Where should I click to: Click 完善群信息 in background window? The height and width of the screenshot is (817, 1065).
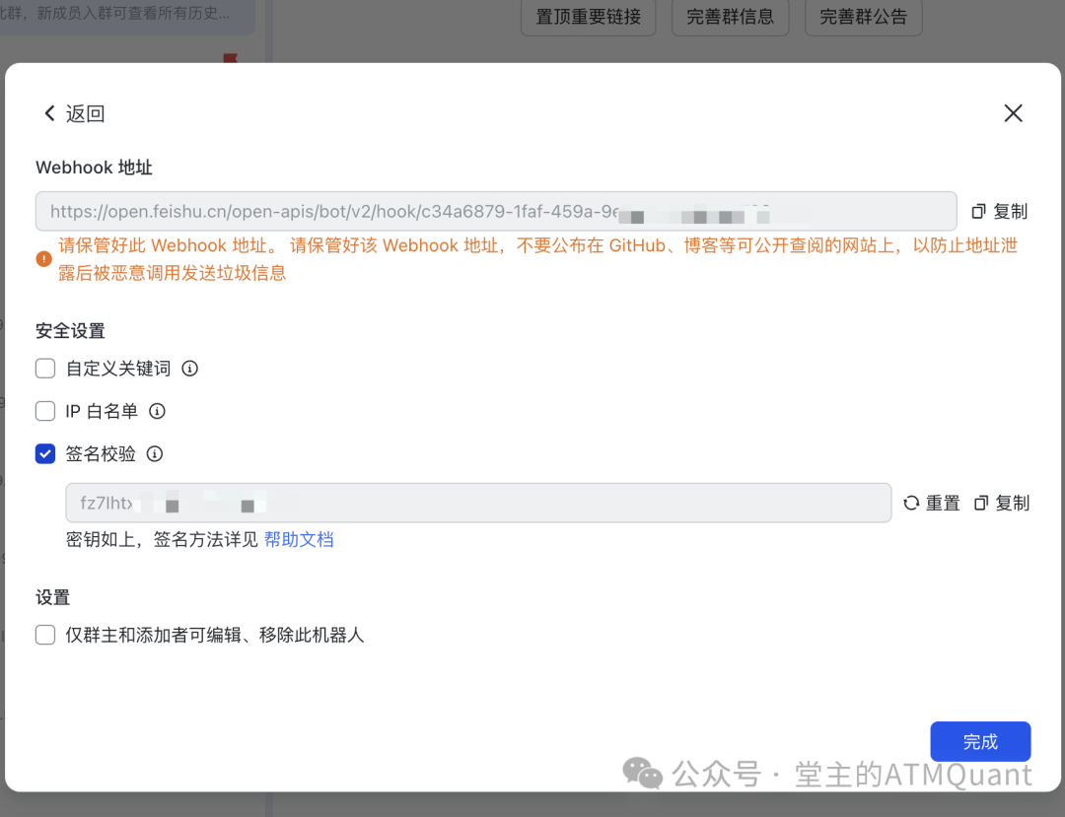pyautogui.click(x=730, y=17)
